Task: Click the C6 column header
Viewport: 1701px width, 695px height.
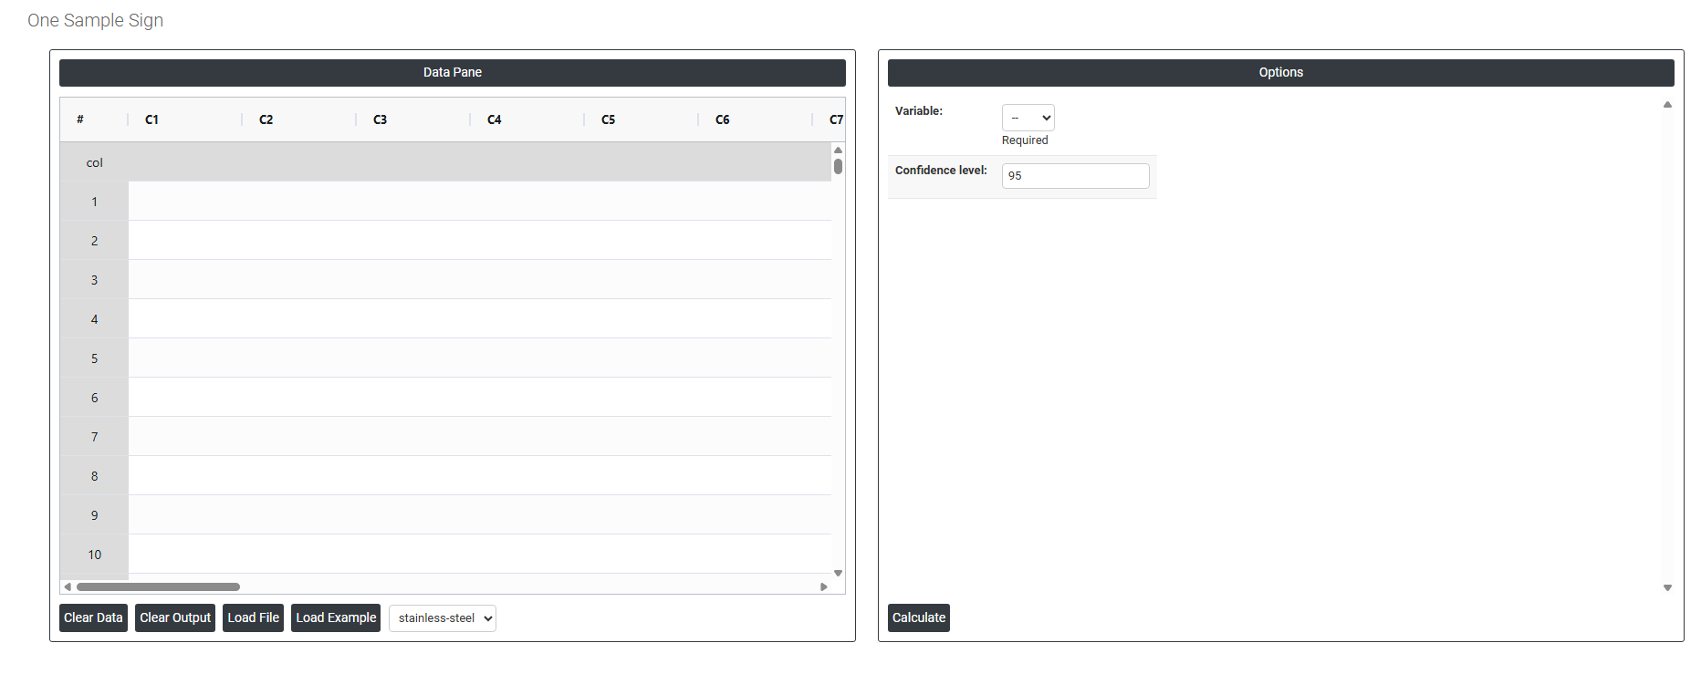Action: 723,119
